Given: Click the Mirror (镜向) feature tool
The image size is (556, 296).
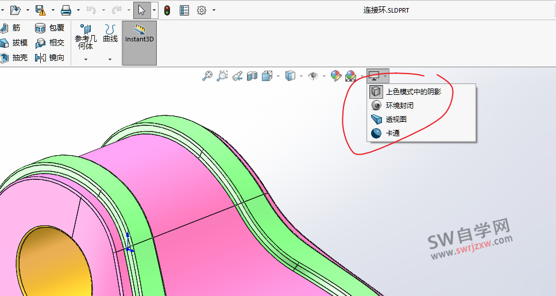Looking at the screenshot, I should point(50,57).
